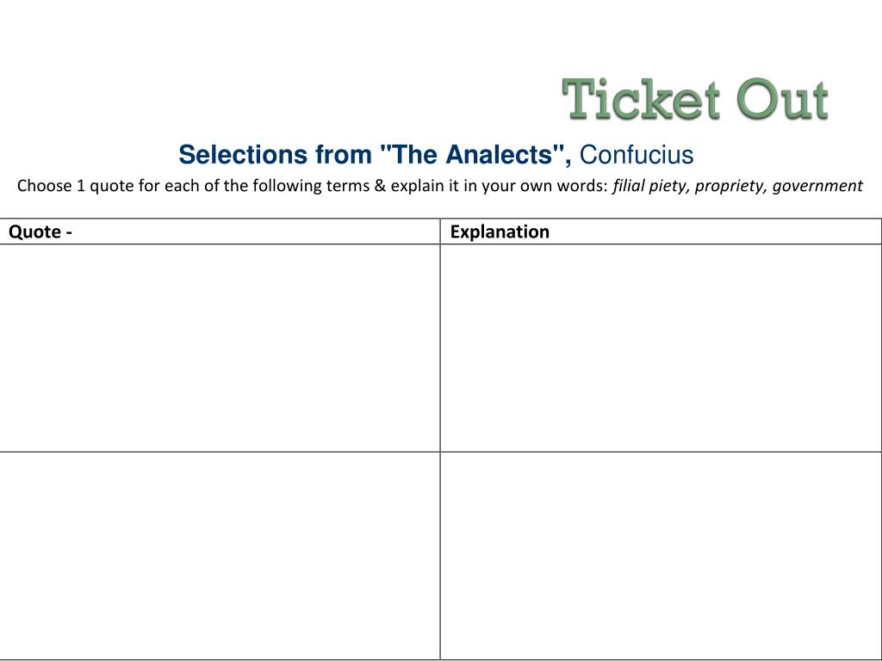Click the vertical divider between table columns

click(440, 438)
